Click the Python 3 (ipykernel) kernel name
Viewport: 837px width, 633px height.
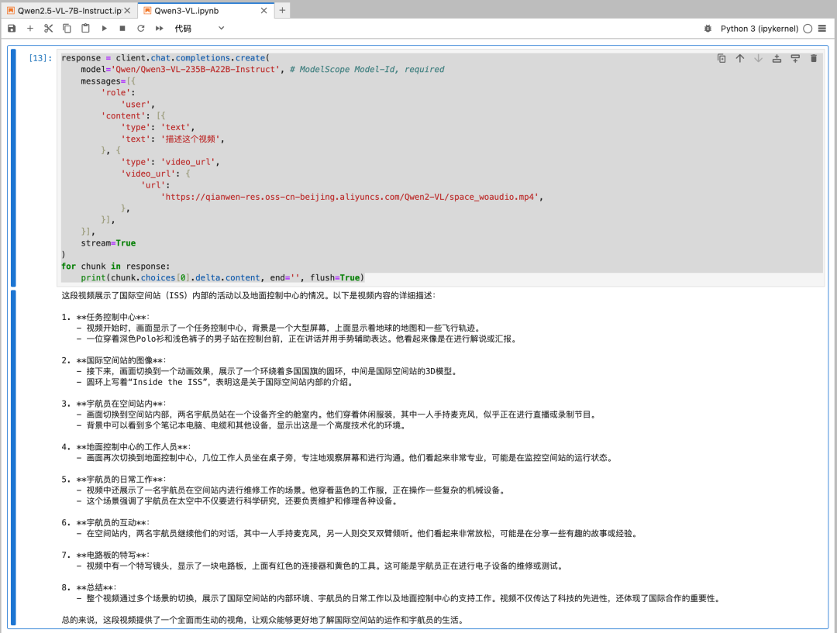[759, 29]
